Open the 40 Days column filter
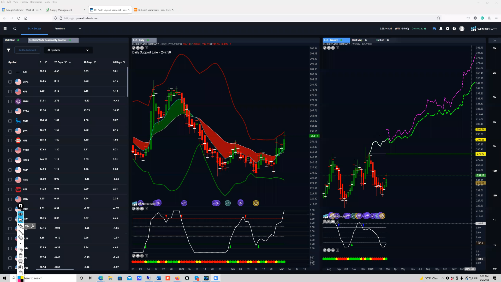The image size is (501, 282). [95, 62]
